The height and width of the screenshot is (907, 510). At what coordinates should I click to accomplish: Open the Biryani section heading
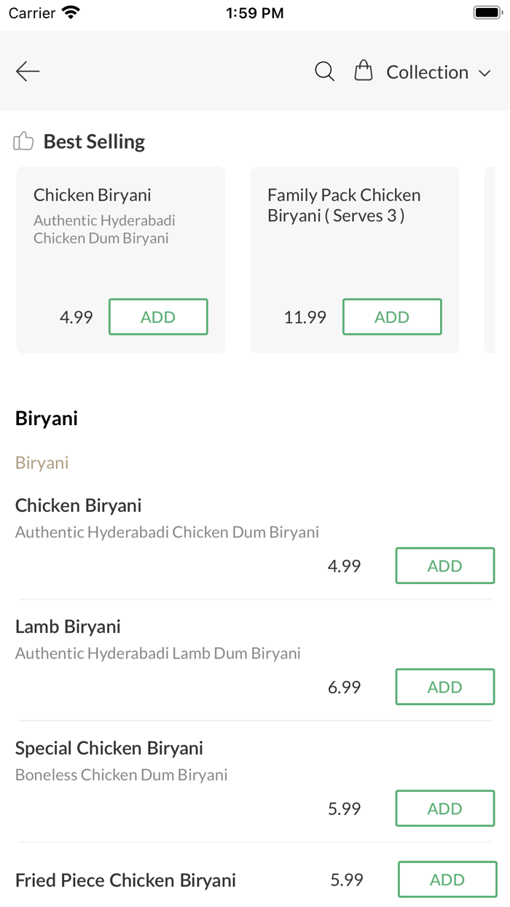pos(46,418)
